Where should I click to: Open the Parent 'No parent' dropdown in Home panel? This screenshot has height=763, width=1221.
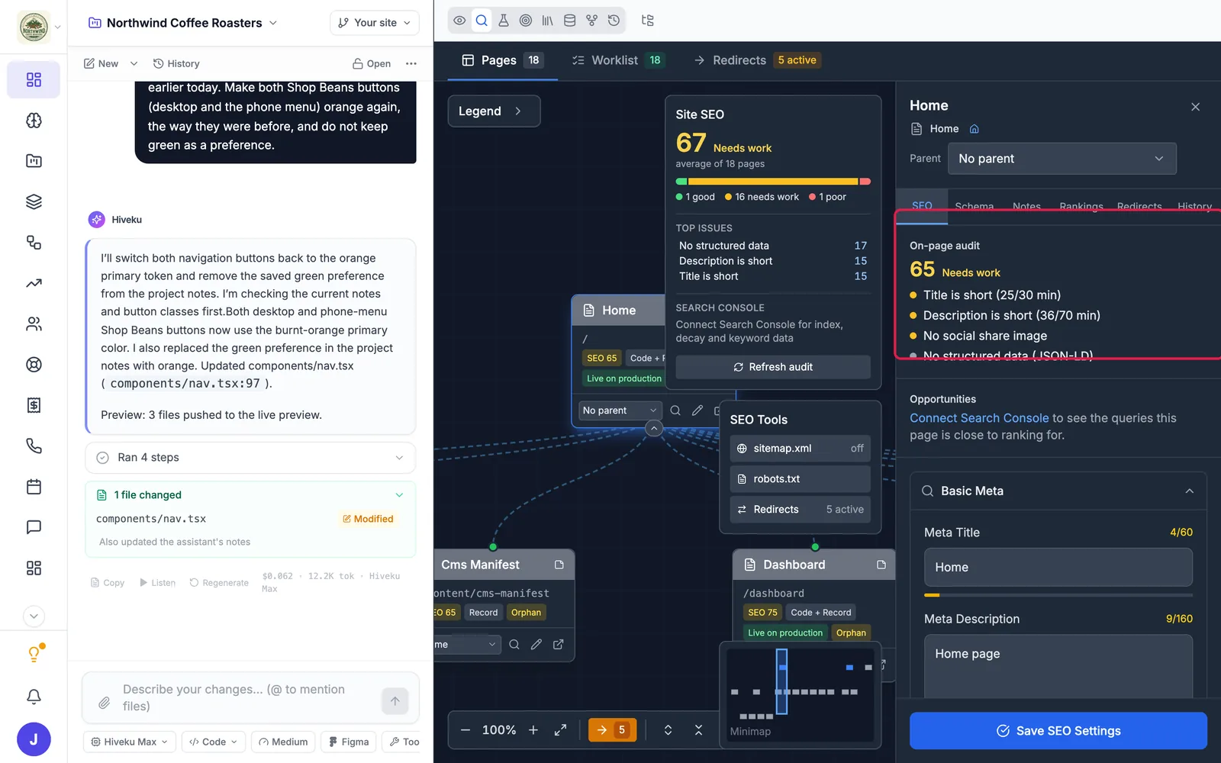(x=1062, y=159)
